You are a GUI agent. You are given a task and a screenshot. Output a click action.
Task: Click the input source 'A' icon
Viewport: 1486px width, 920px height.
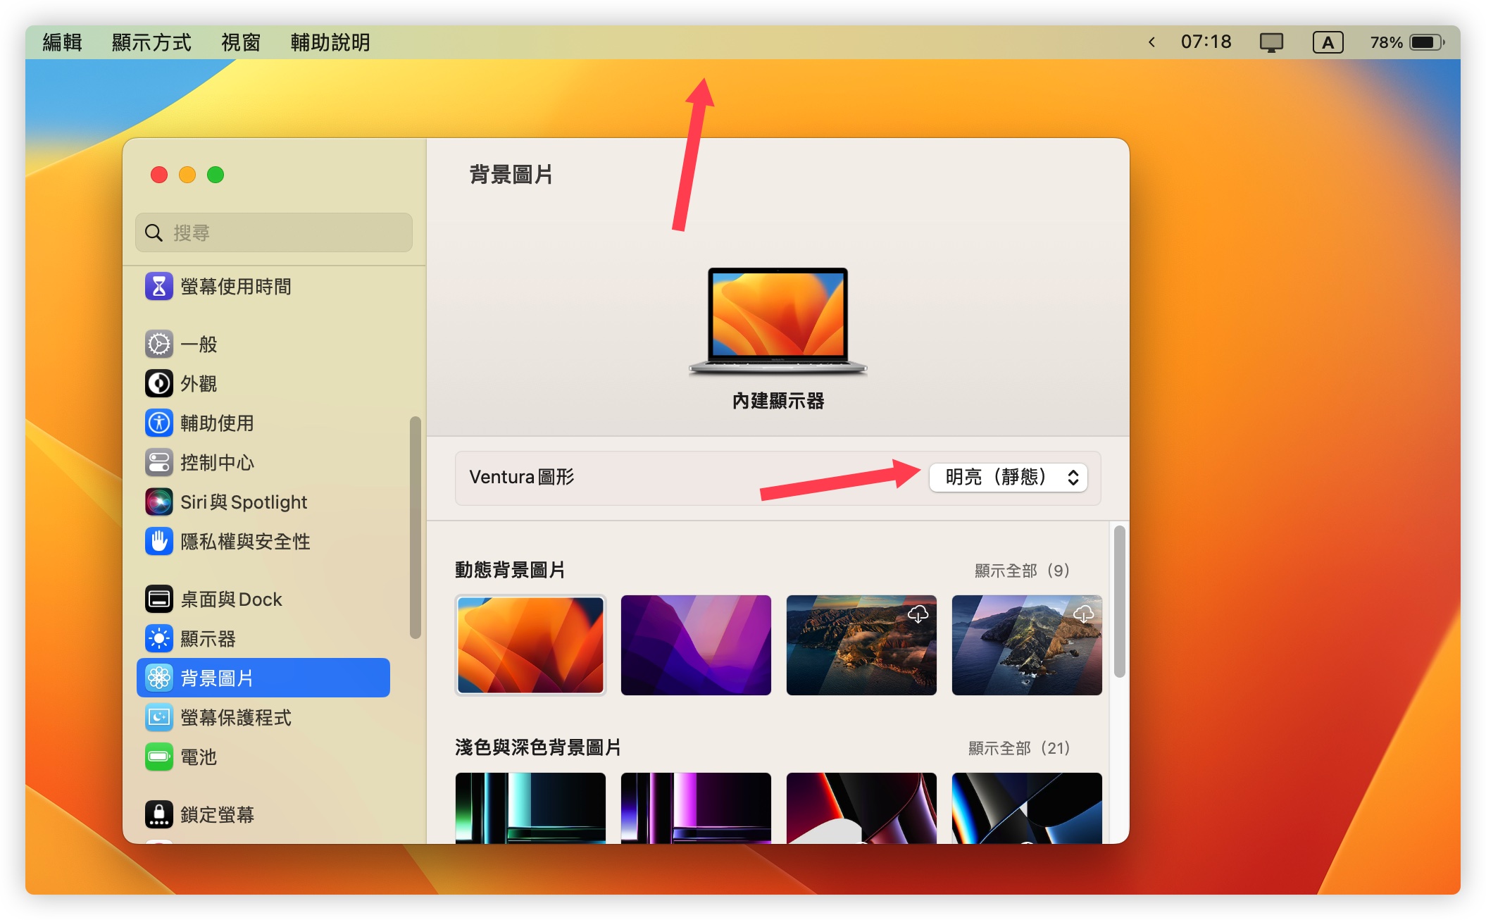(x=1328, y=43)
